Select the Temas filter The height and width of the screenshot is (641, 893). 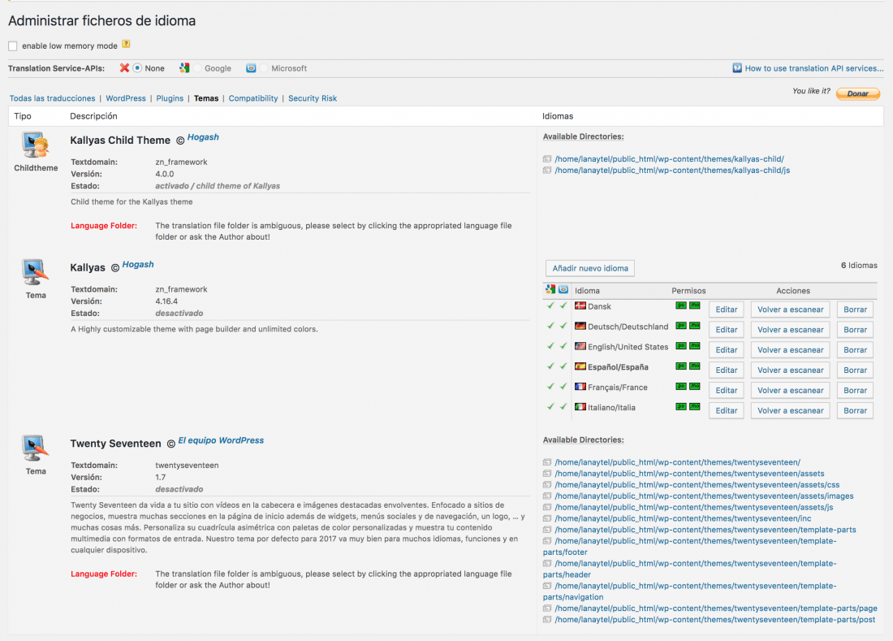(x=206, y=98)
